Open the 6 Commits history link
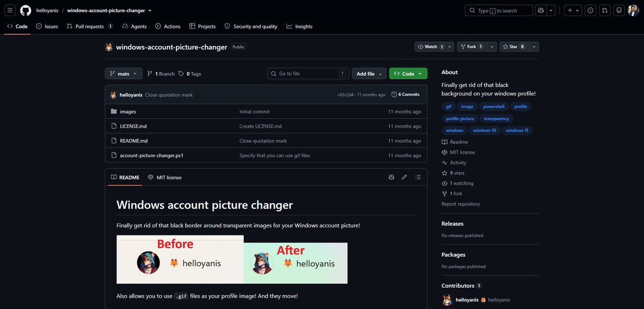Viewport: 644px width, 309px height. click(406, 94)
